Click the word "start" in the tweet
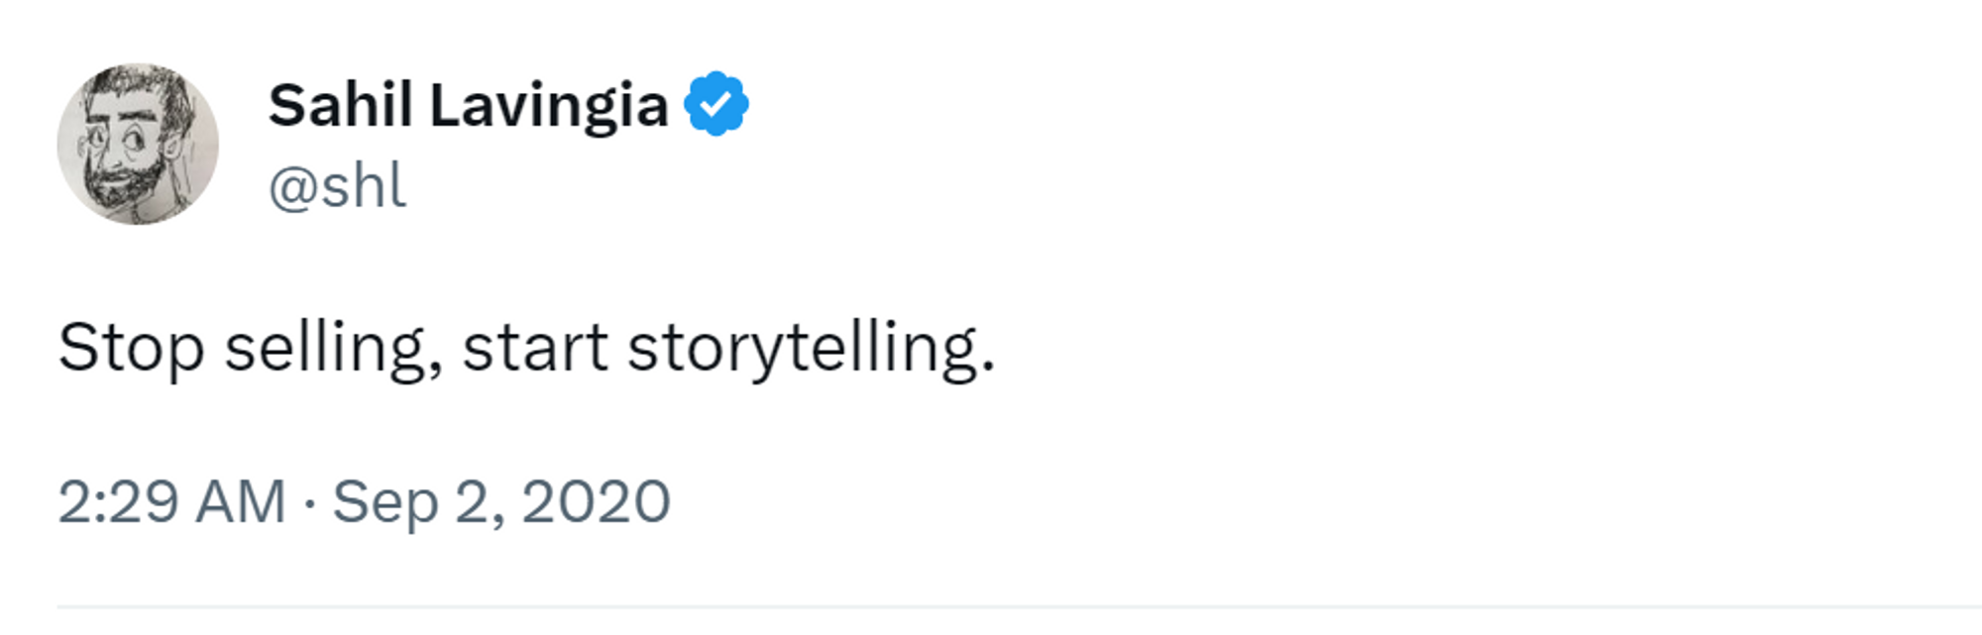 (x=535, y=349)
